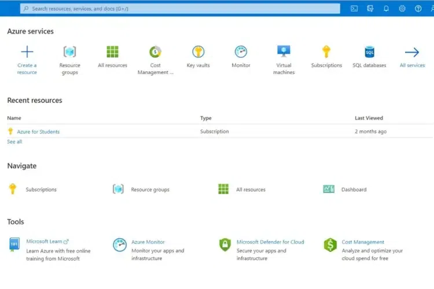This screenshot has width=434, height=289.
Task: Click Learn Azure with free online training text
Action: point(58,255)
